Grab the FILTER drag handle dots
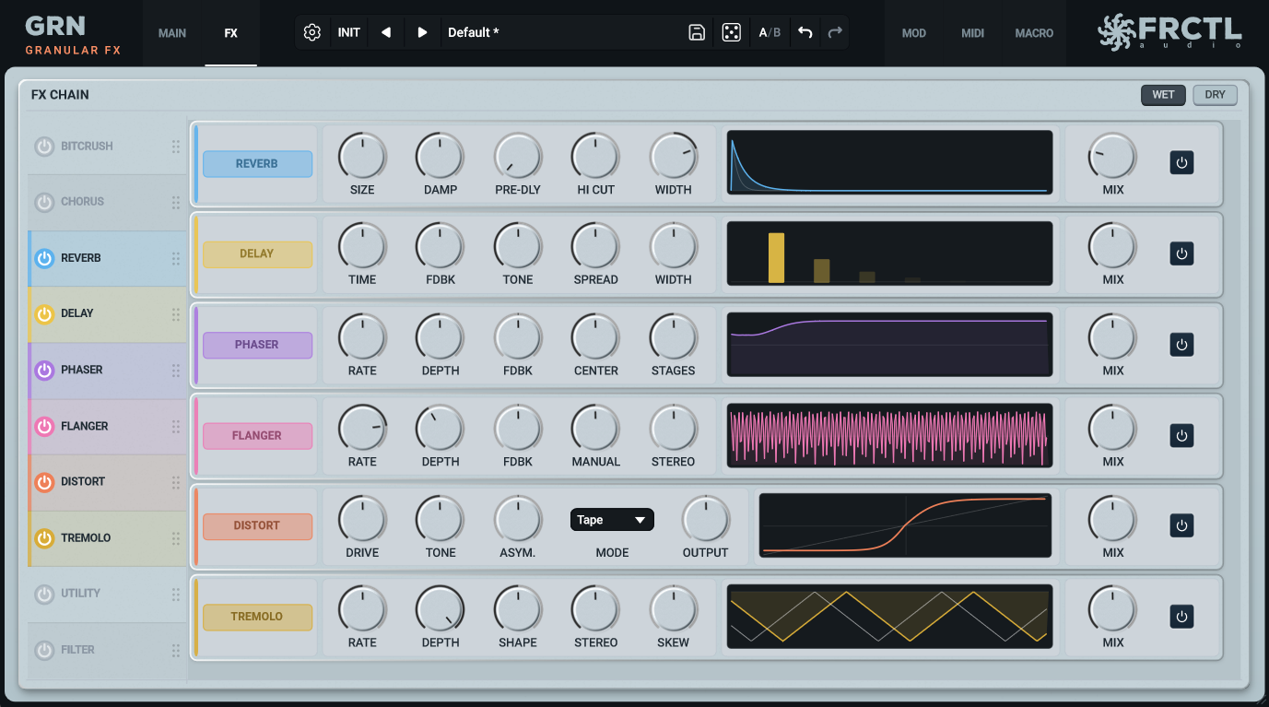The height and width of the screenshot is (707, 1269). point(175,651)
